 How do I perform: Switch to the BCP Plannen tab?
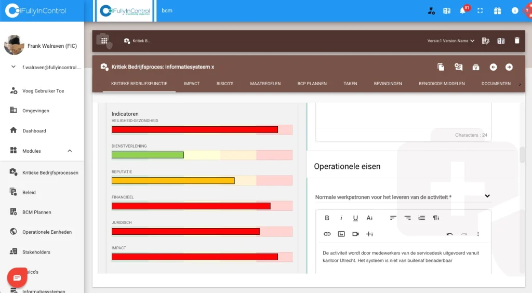click(312, 84)
